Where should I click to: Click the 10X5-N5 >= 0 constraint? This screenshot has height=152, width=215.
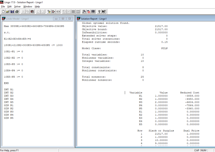(13, 77)
